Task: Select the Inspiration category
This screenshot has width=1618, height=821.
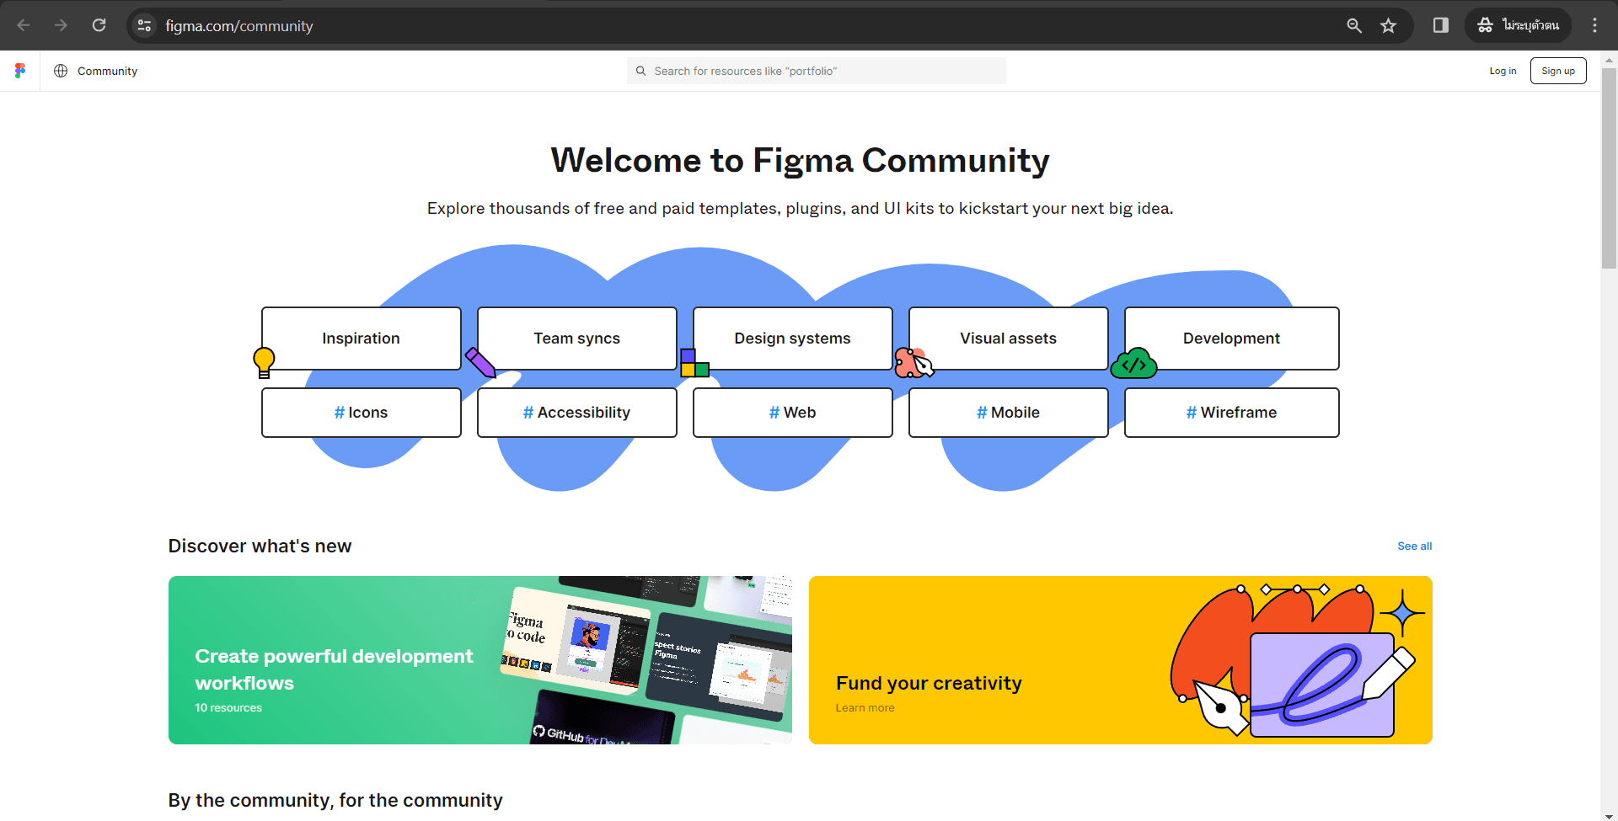Action: pyautogui.click(x=361, y=339)
